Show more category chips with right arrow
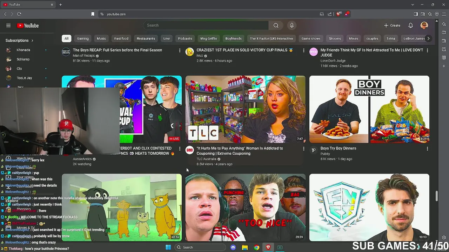Screen dimensions: 449x252 point(428,38)
